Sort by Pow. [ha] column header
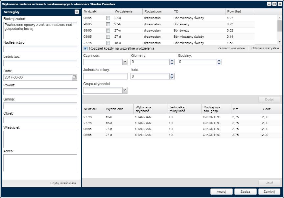Viewport: 284px width, 198px height. 240,11
